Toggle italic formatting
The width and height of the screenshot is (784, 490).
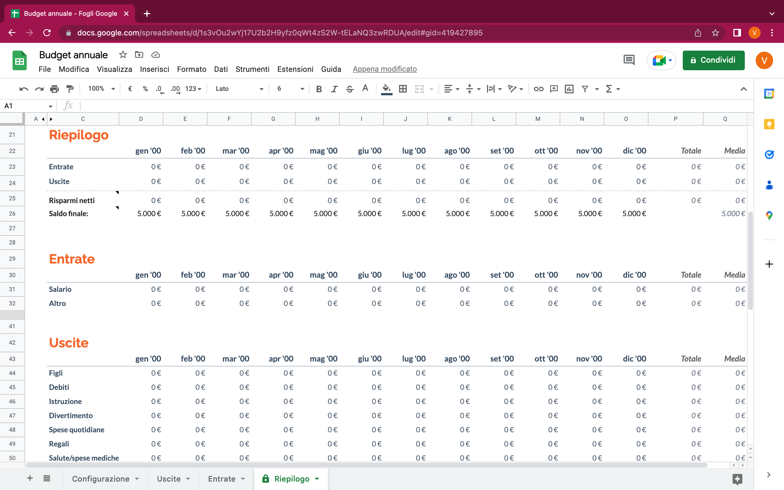pos(334,89)
